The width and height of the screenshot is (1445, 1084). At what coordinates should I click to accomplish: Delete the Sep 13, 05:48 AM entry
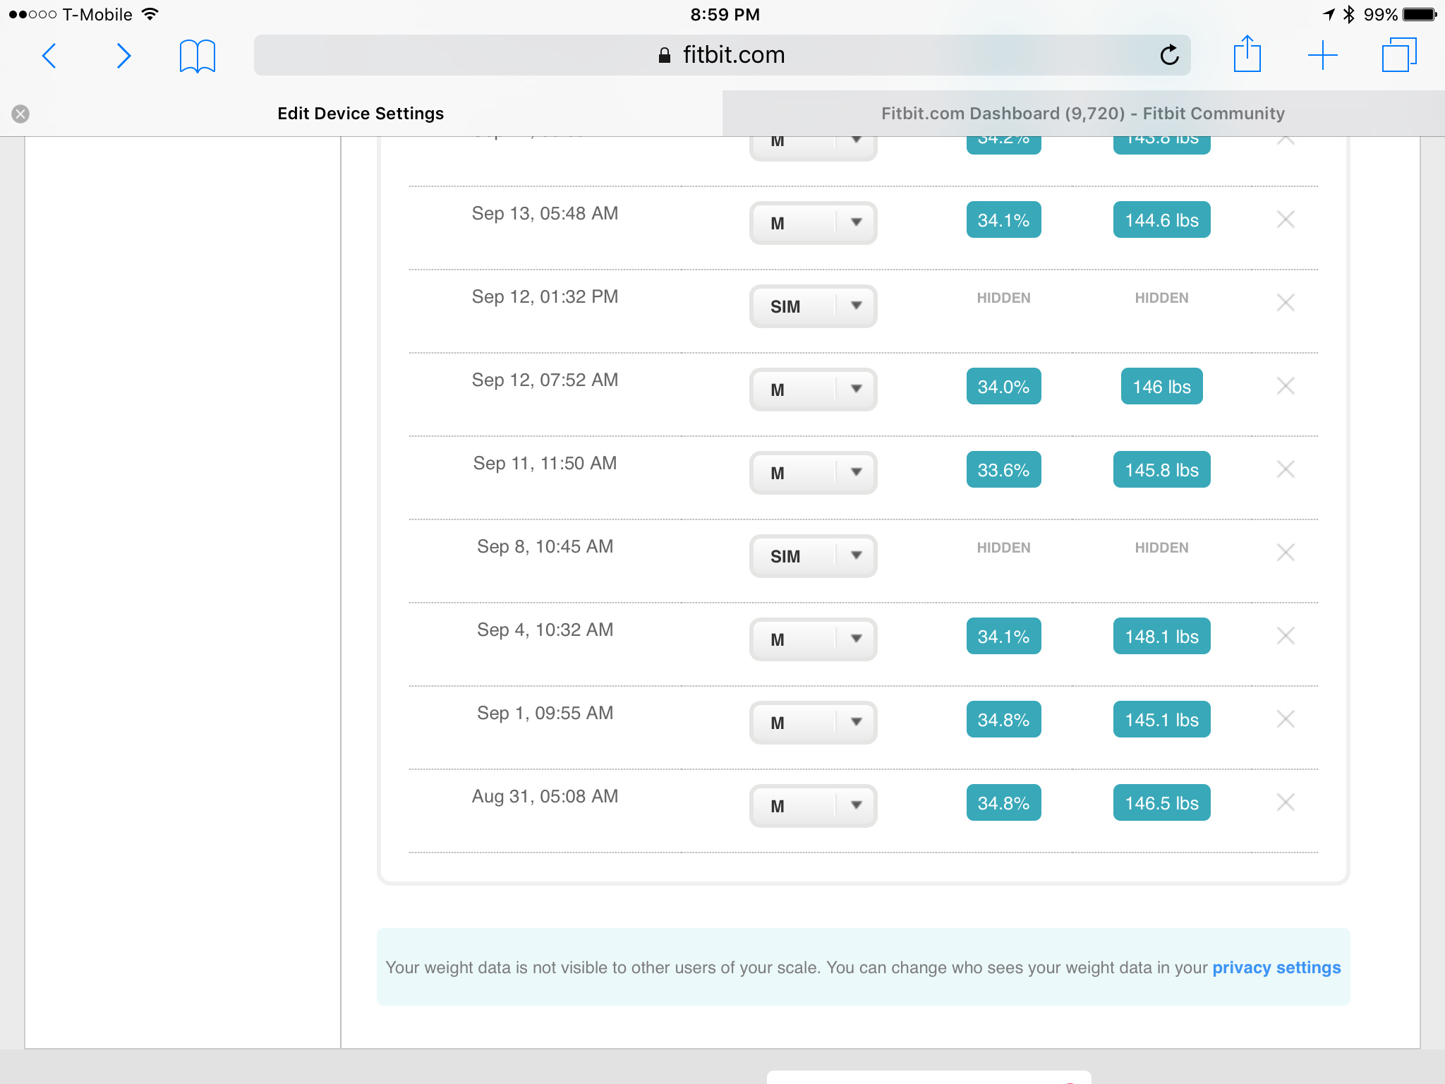pos(1286,219)
